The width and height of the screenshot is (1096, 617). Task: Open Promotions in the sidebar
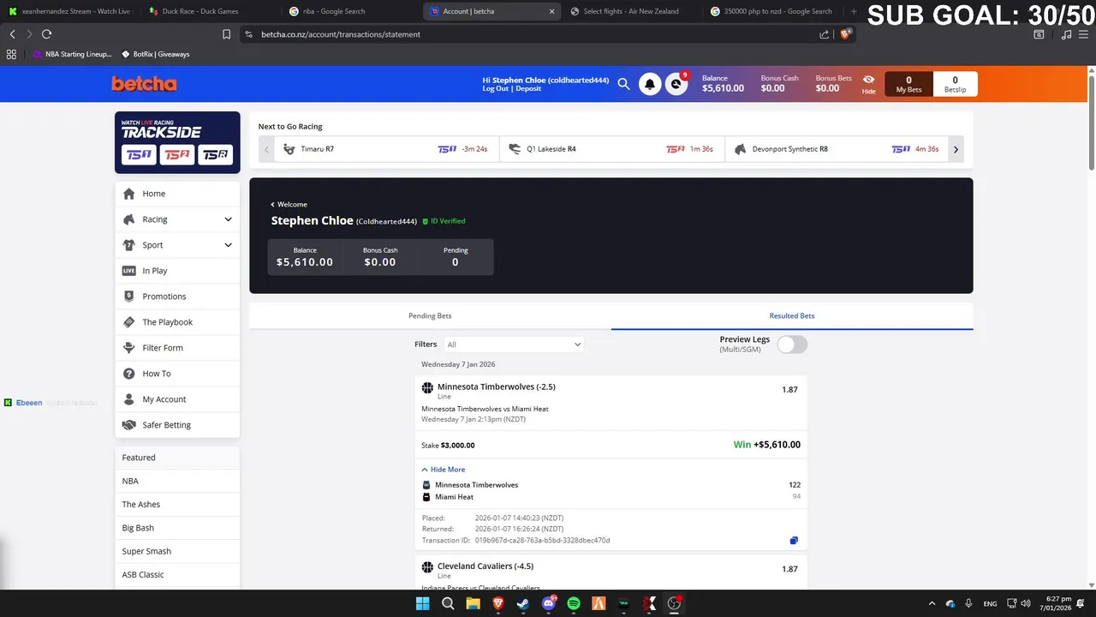pos(177,297)
